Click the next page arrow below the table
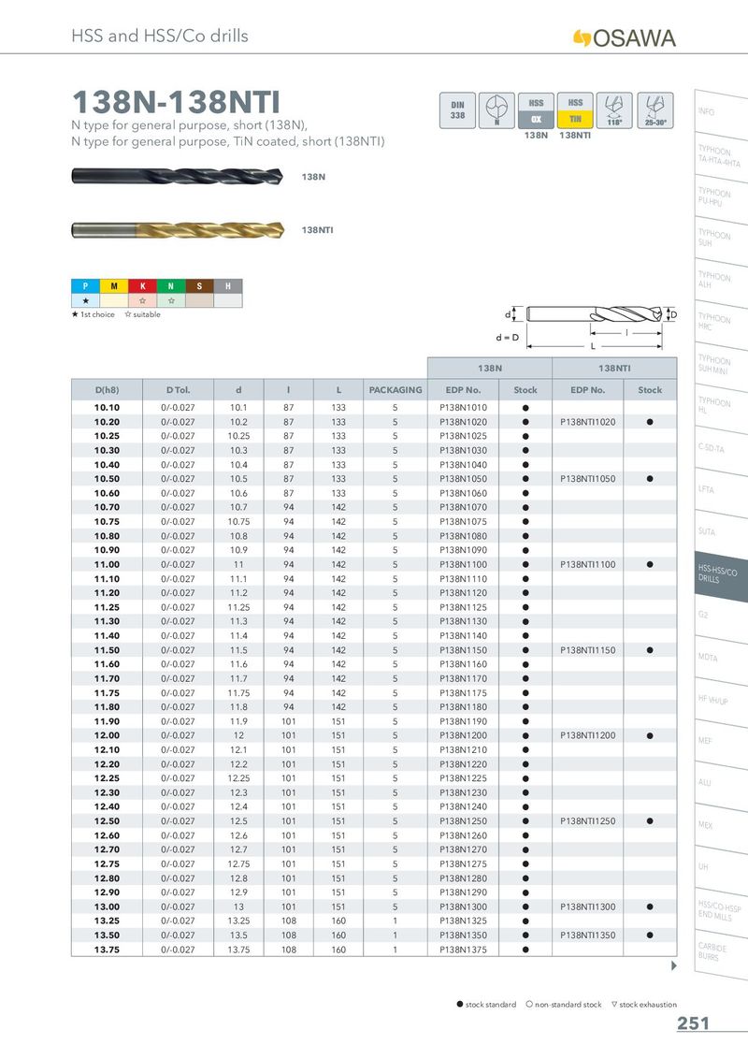 pyautogui.click(x=674, y=965)
